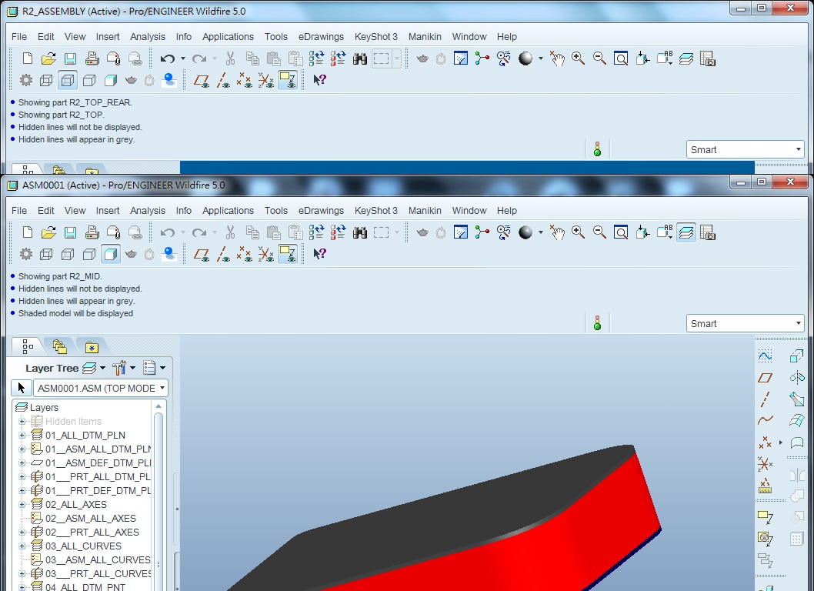Click binoculars Find icon in ASM0001 window
This screenshot has width=814, height=591.
[360, 232]
